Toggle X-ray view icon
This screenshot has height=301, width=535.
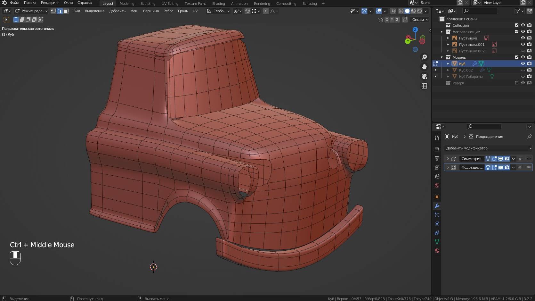(393, 11)
